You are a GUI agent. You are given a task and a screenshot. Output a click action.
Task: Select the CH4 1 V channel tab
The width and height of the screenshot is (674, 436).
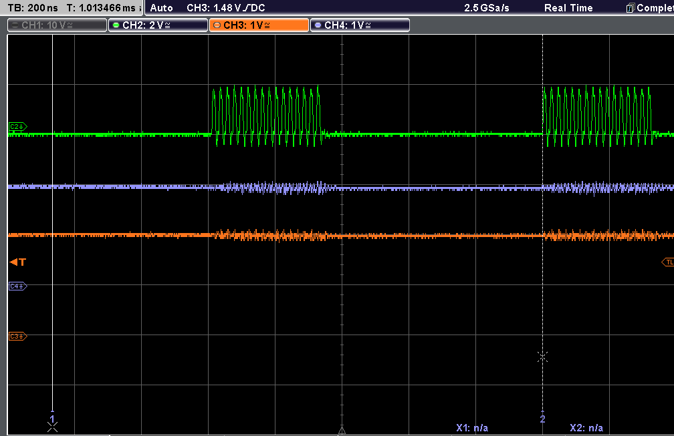tap(360, 25)
